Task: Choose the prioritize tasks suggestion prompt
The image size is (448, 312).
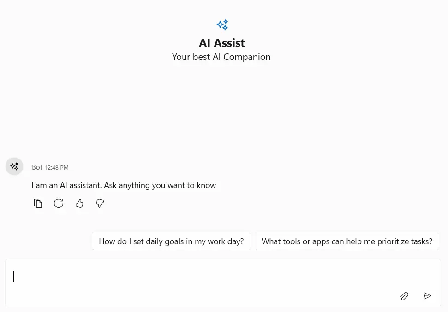Action: tap(346, 241)
